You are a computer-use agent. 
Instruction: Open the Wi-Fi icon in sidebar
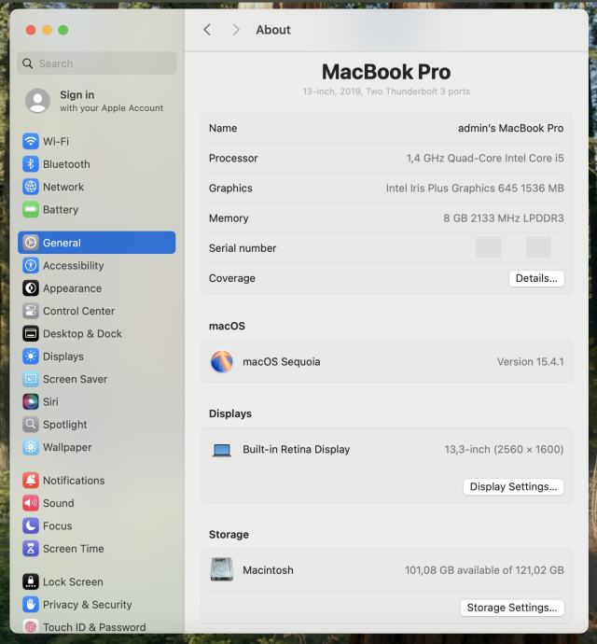(31, 141)
